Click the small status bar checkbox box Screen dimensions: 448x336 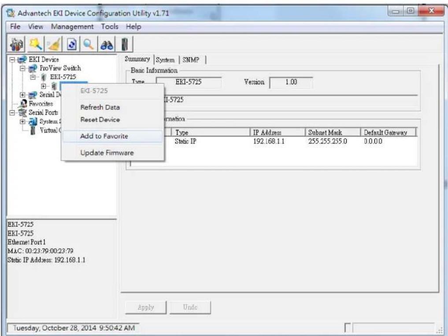coord(347,328)
